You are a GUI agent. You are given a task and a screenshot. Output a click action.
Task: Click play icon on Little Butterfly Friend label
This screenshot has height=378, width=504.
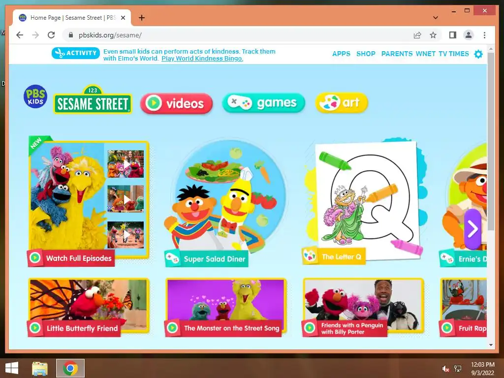(35, 327)
